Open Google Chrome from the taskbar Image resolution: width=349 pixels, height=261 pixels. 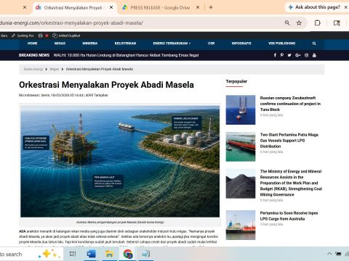point(128,254)
